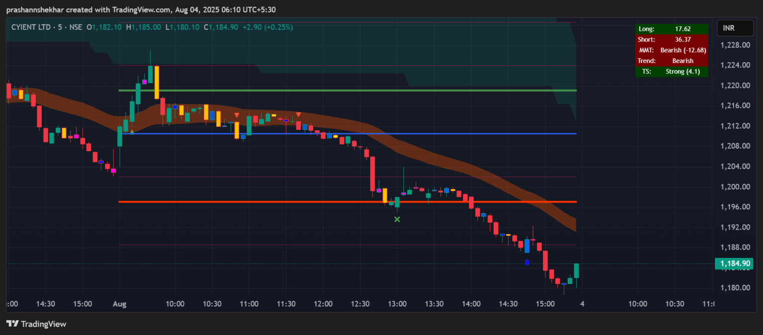Click the Short 36.37 table row
Image resolution: width=763 pixels, height=335 pixels.
672,39
